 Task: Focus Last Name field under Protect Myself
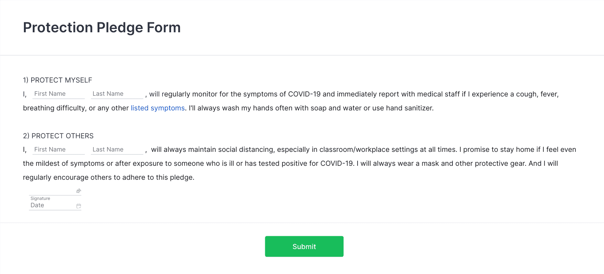coord(117,94)
